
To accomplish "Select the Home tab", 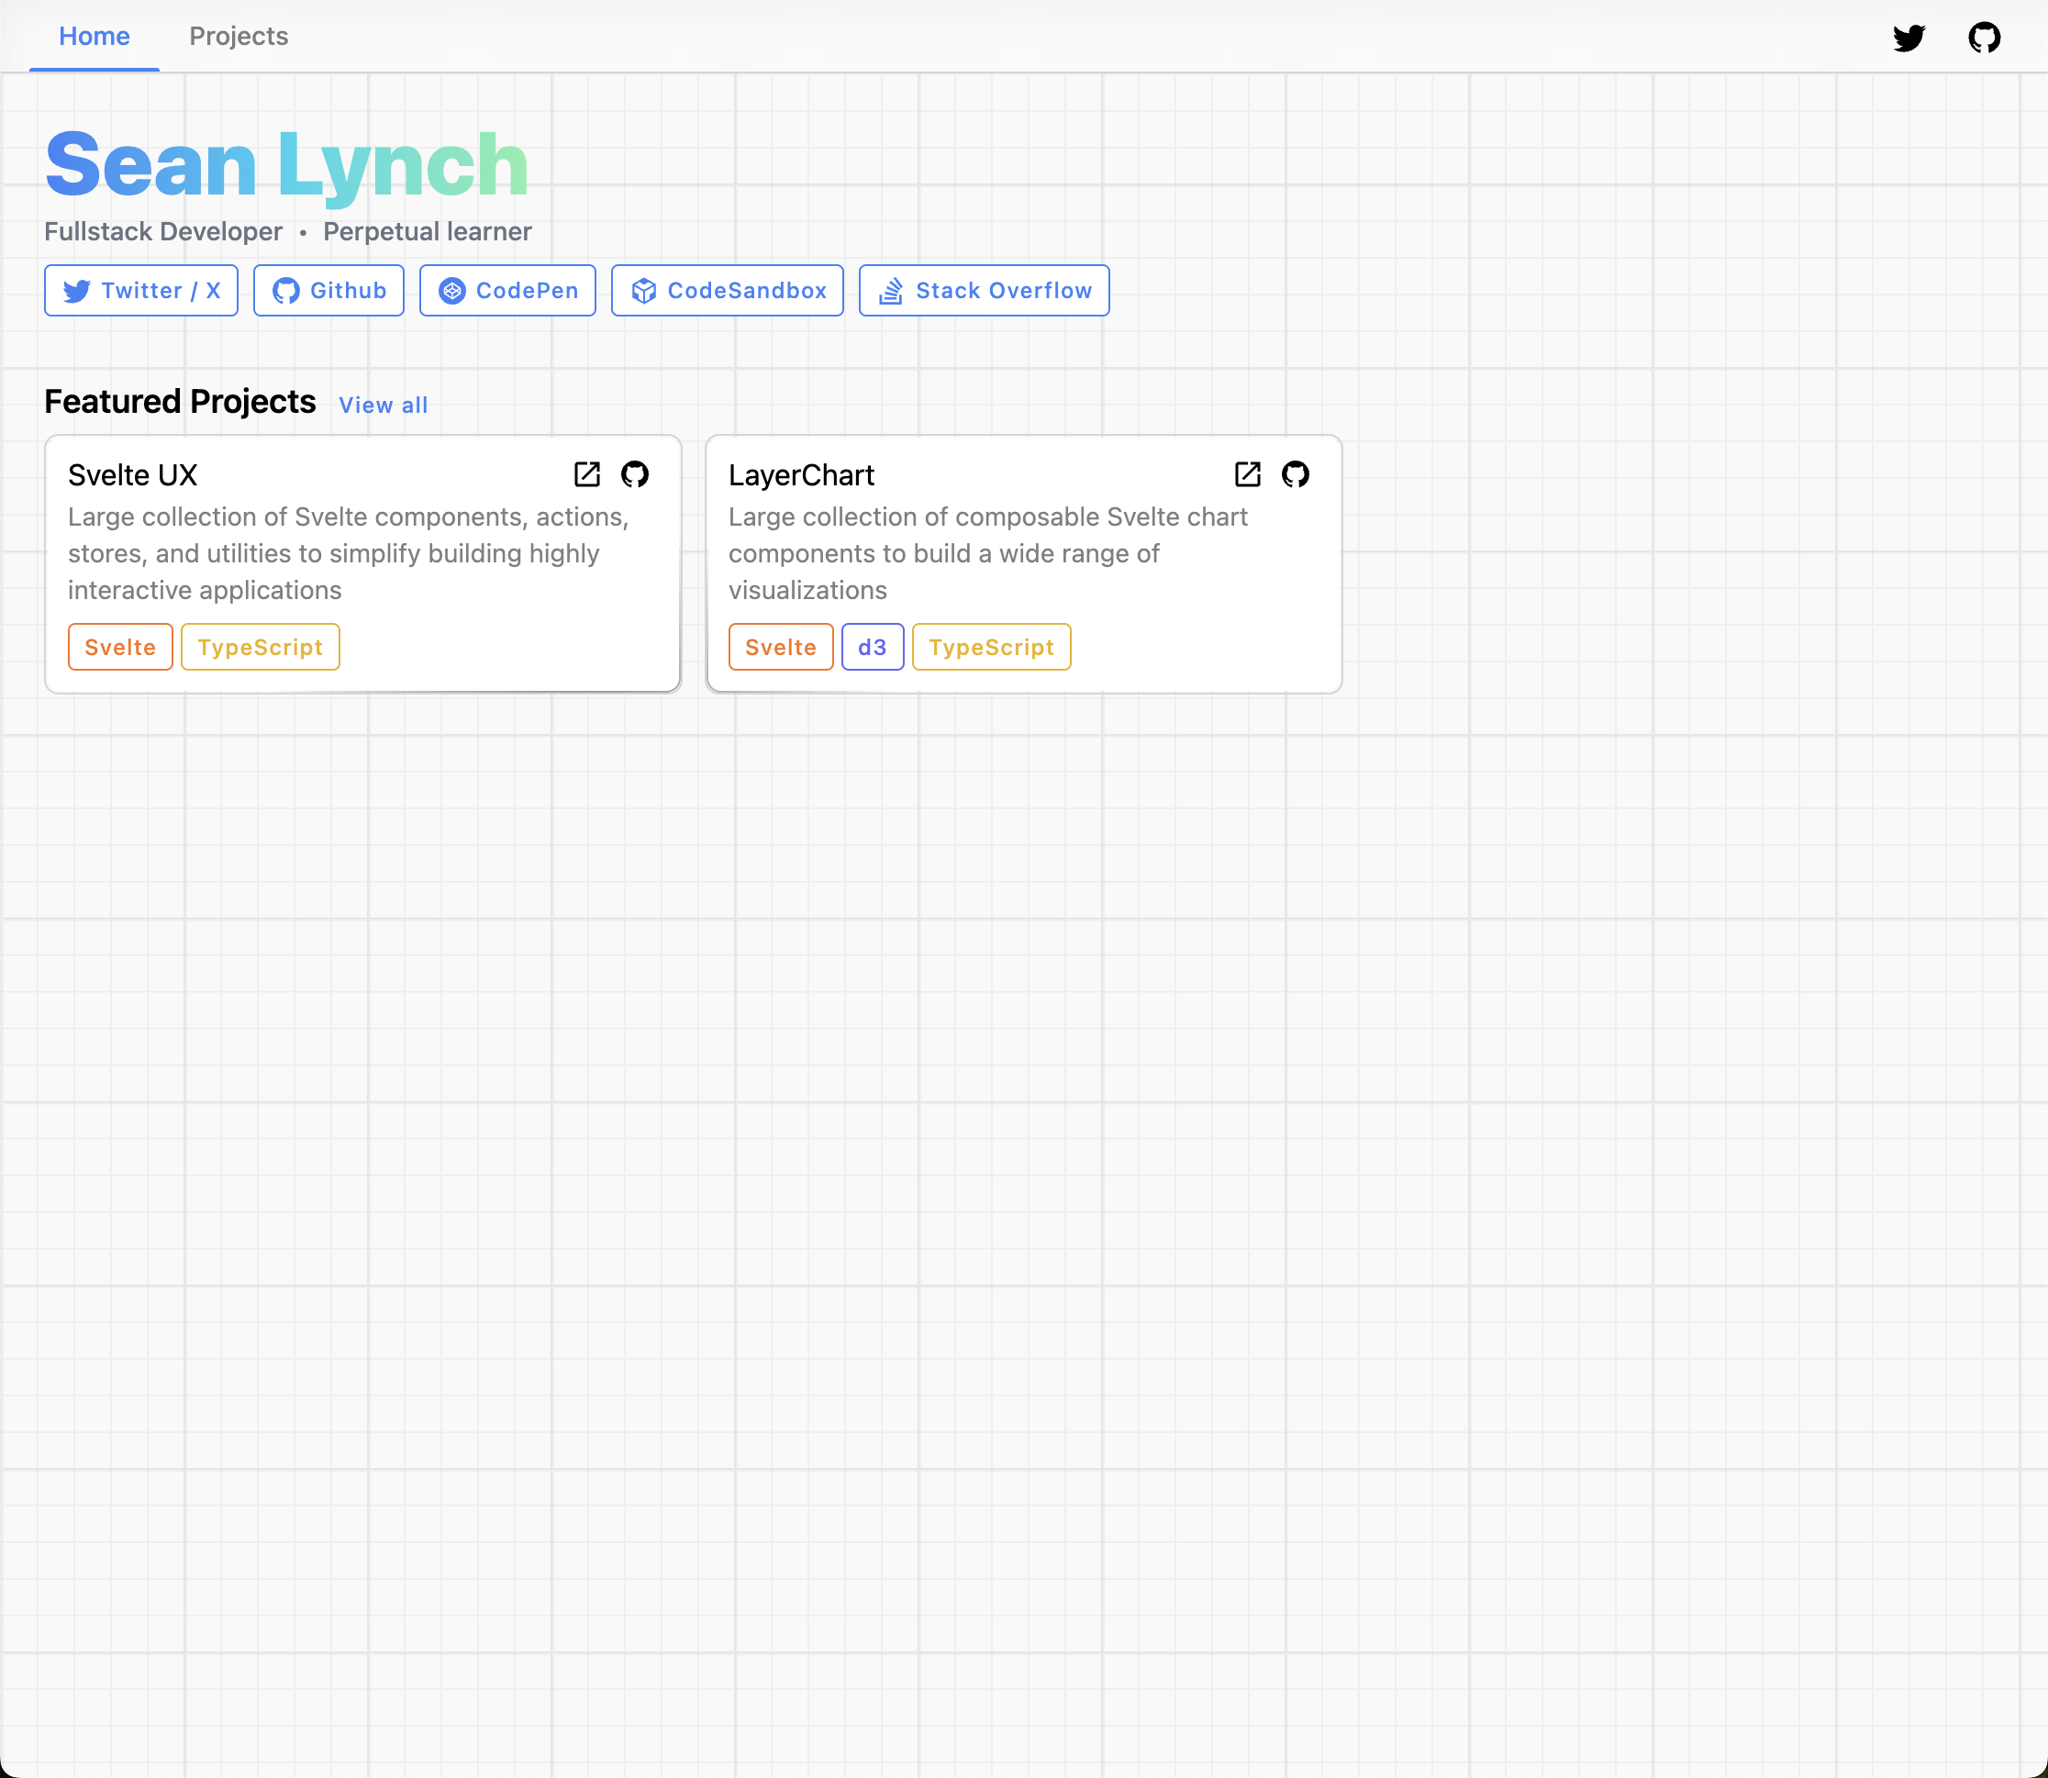I will point(95,36).
